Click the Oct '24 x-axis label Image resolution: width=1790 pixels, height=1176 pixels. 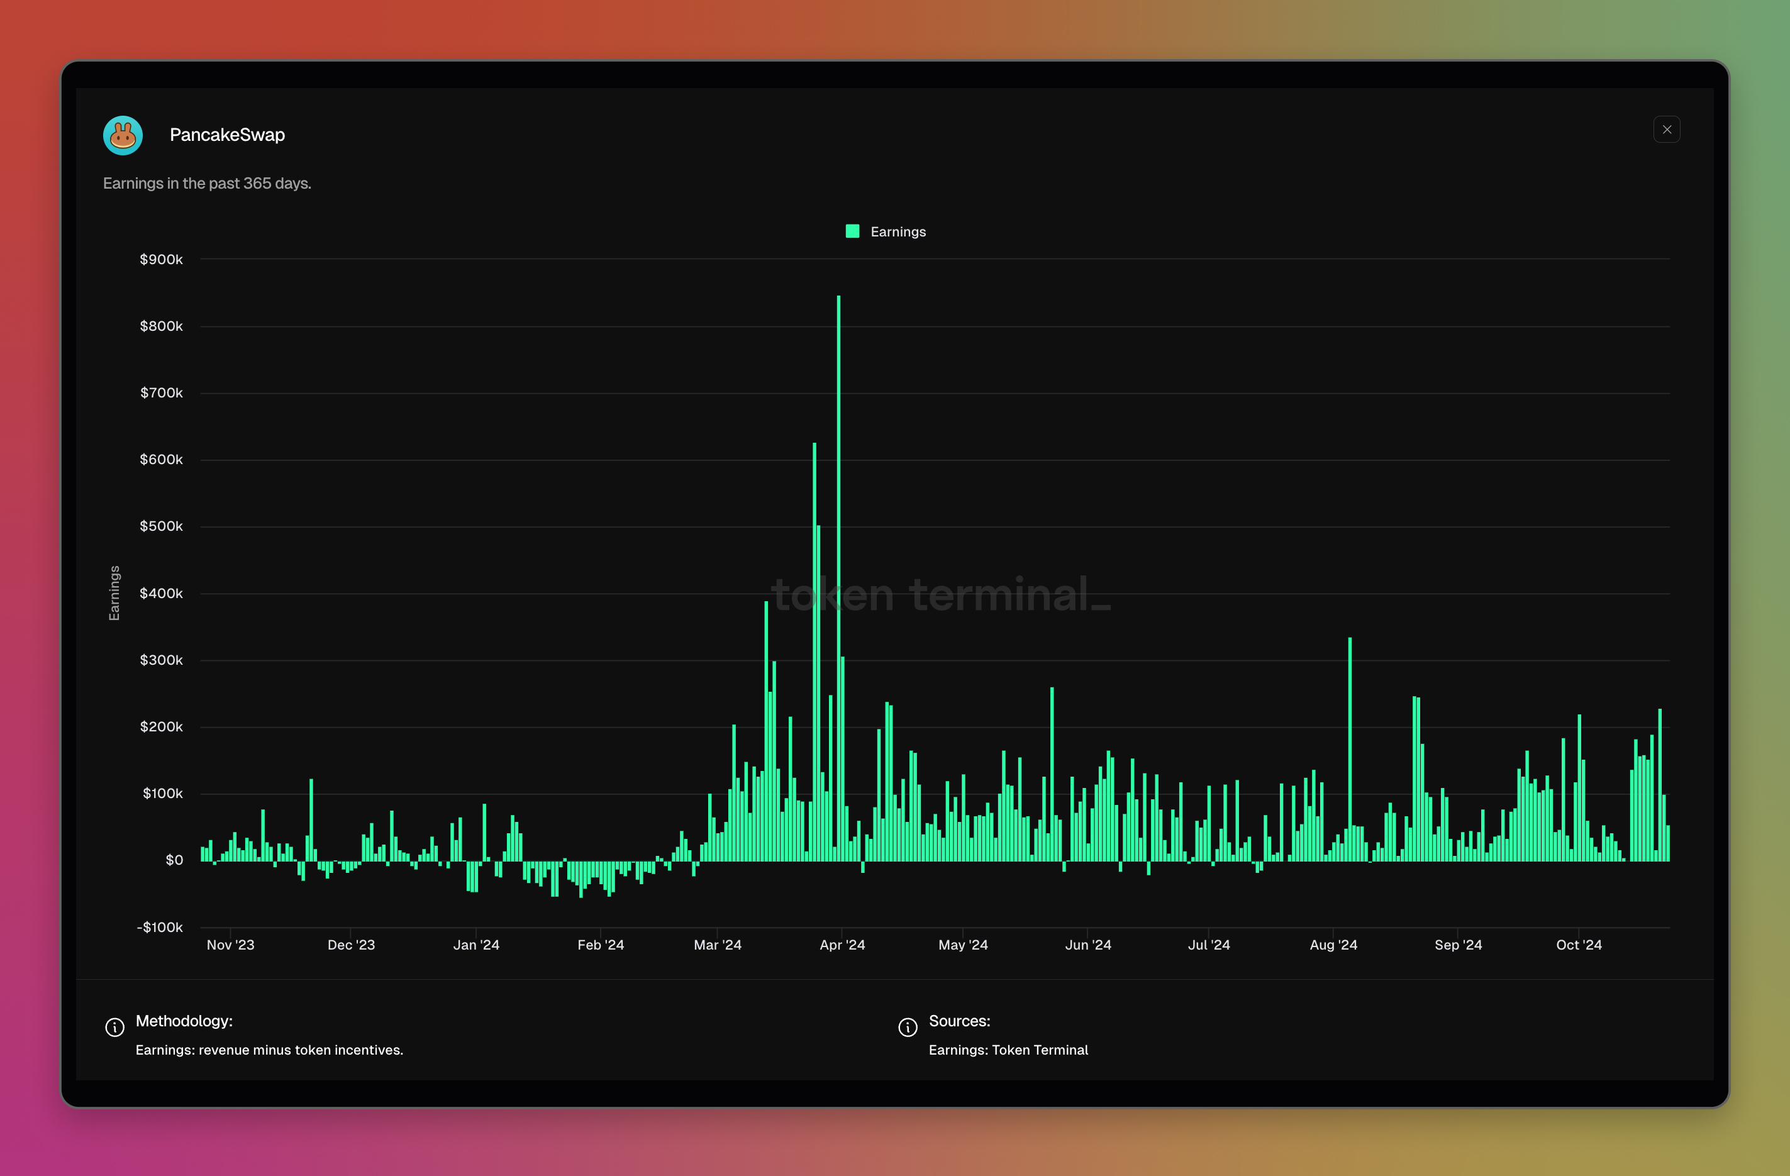coord(1579,945)
